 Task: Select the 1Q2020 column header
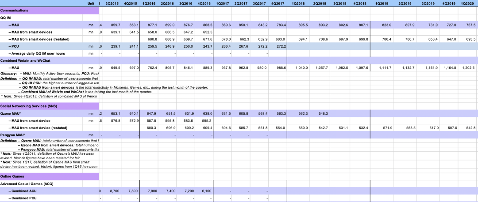point(468,4)
